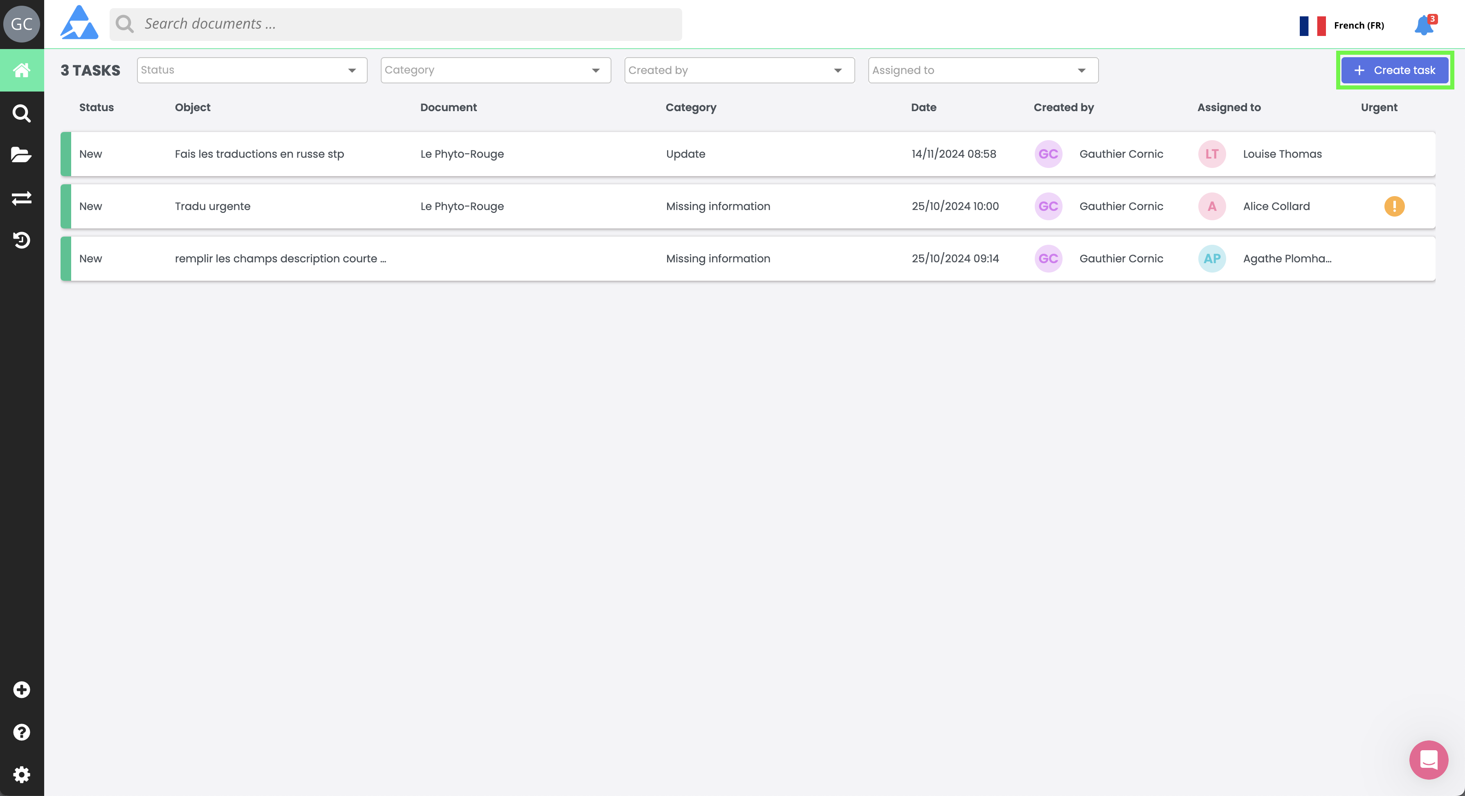Open the GC user avatar menu
Image resolution: width=1465 pixels, height=796 pixels.
pyautogui.click(x=22, y=24)
